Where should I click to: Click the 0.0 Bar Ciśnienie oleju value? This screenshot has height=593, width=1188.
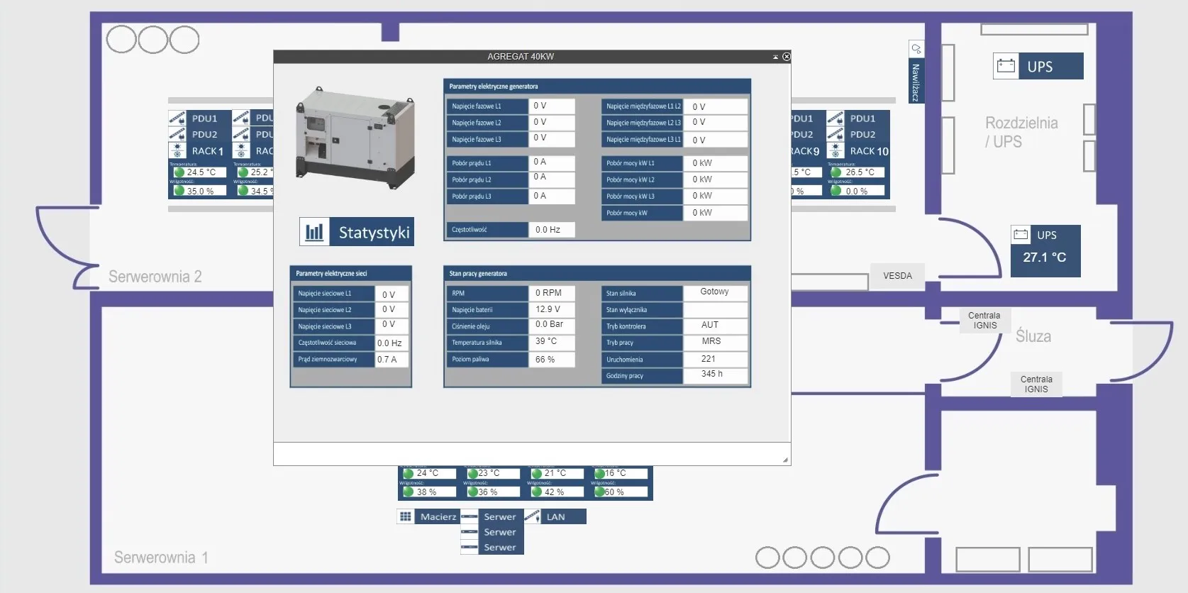coord(551,325)
